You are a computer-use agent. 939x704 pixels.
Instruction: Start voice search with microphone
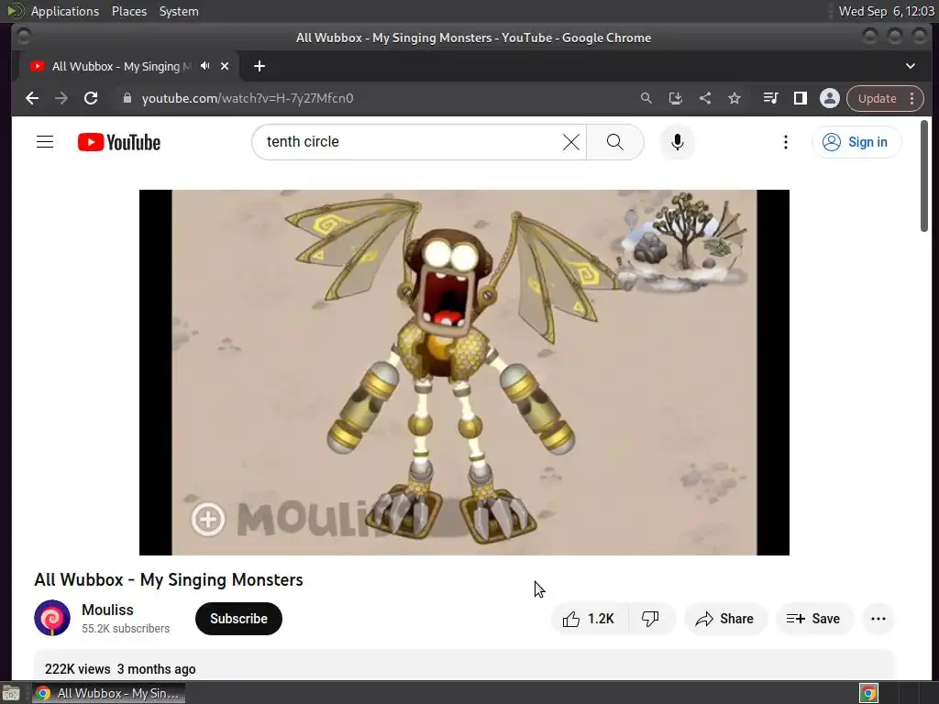[x=678, y=142]
